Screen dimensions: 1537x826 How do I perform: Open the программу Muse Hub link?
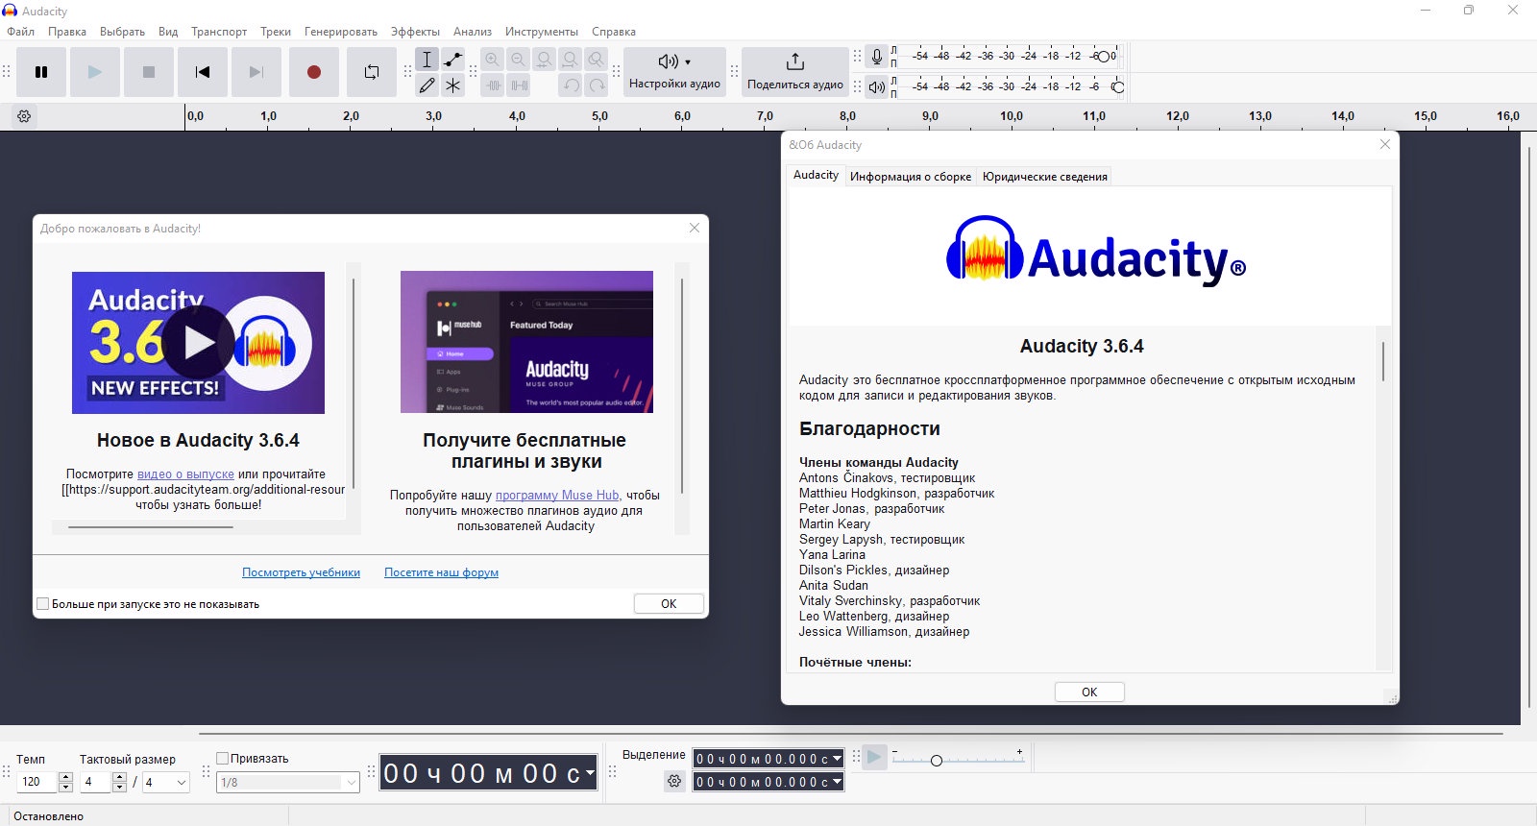point(557,495)
